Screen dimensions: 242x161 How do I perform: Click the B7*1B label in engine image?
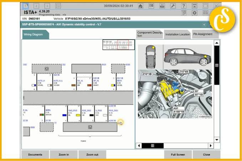tap(199, 94)
